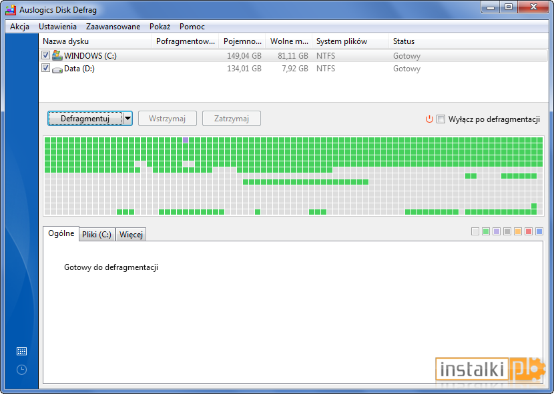Click the green legend color swatch
This screenshot has width=554, height=394.
tap(486, 231)
